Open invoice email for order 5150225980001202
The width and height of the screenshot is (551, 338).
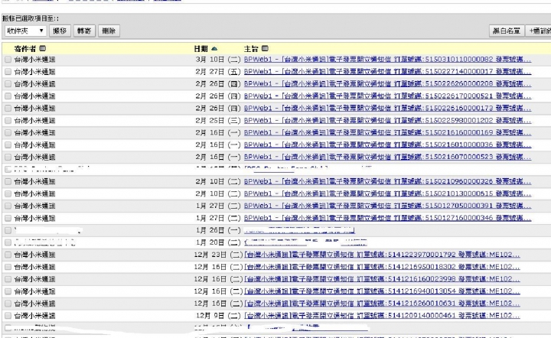pos(387,120)
